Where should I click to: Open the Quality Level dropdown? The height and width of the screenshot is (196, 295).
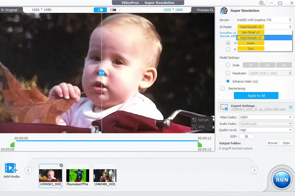[x=266, y=130]
